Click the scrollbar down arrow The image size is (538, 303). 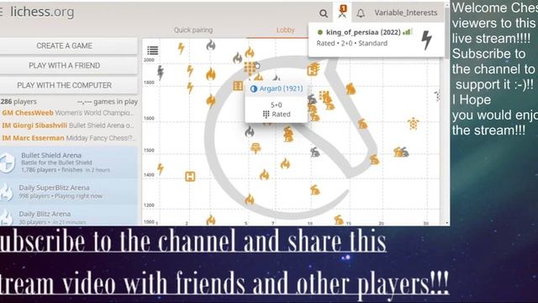(x=446, y=223)
